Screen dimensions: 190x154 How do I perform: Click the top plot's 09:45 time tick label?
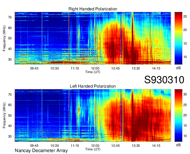point(34,68)
